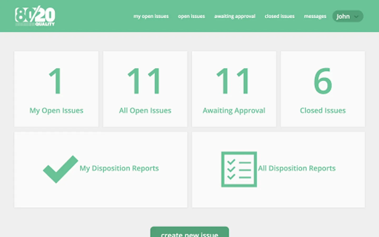Open the open issues nav link
Viewport: 379px width, 237px height.
tap(191, 16)
